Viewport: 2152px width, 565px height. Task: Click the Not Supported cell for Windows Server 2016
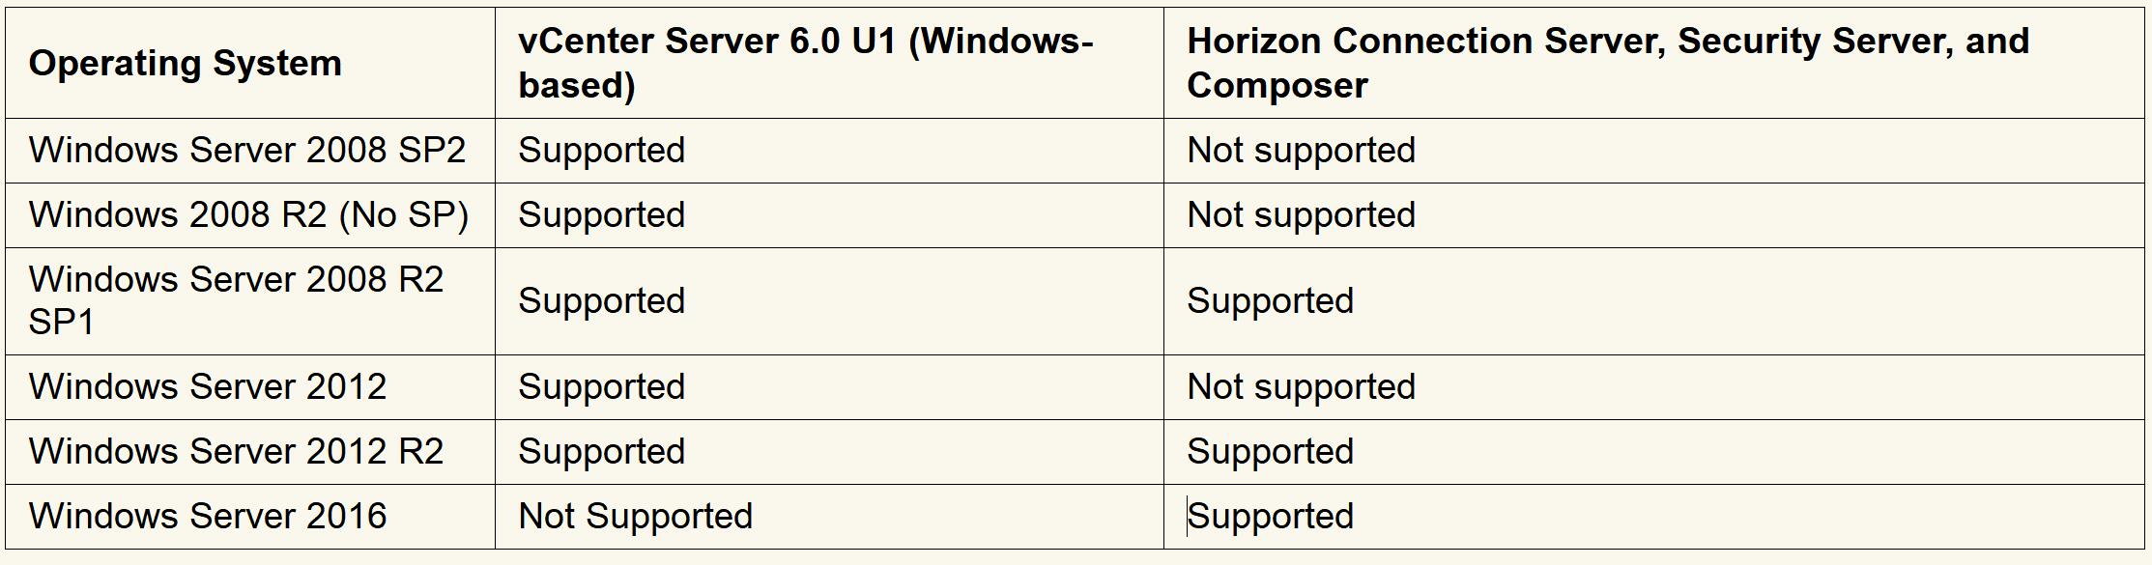point(635,517)
